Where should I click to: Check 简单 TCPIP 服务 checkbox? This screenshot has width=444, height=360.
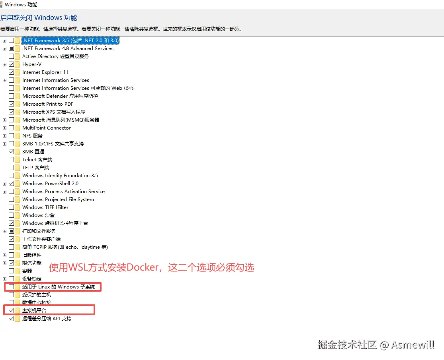click(x=11, y=247)
